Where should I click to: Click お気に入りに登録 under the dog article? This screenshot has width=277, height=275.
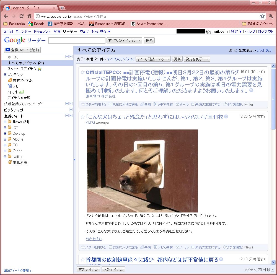pyautogui.click(x=123, y=247)
